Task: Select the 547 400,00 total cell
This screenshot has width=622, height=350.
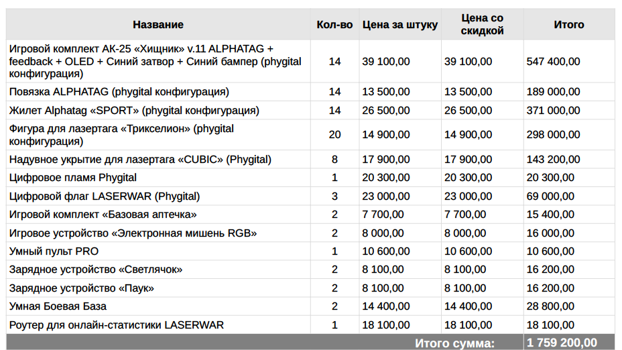Action: [x=554, y=62]
